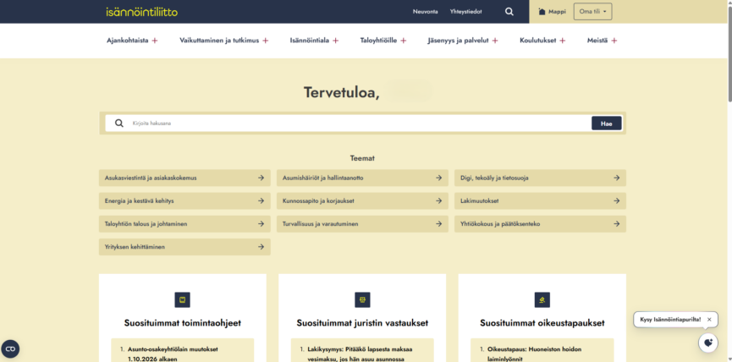Click the Suosituimmat toimintaohjeet card icon
This screenshot has height=362, width=732.
click(x=183, y=300)
